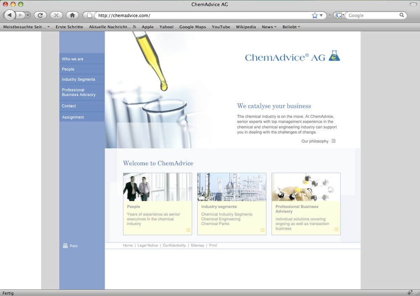
Task: Click the yellow minimize window button
Action: [13, 4]
